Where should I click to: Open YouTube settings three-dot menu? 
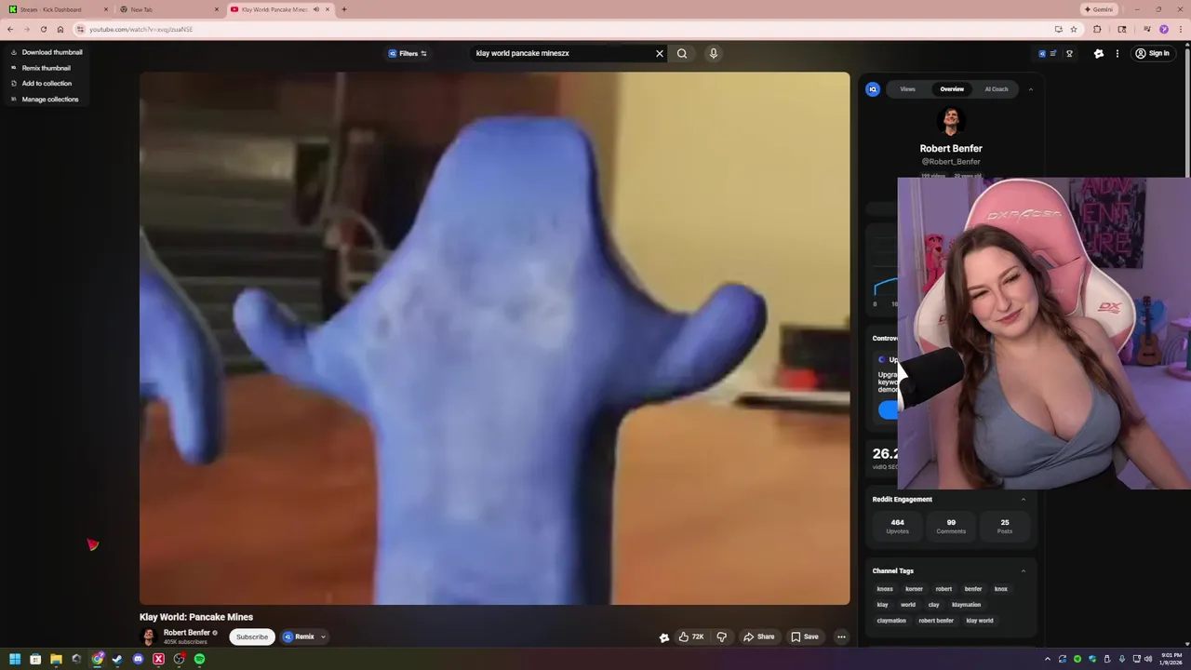(x=1117, y=53)
